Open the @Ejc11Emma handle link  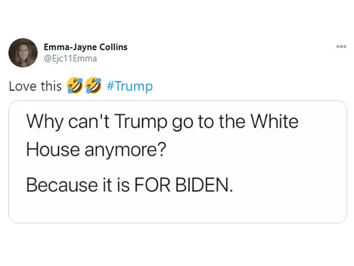tap(70, 58)
